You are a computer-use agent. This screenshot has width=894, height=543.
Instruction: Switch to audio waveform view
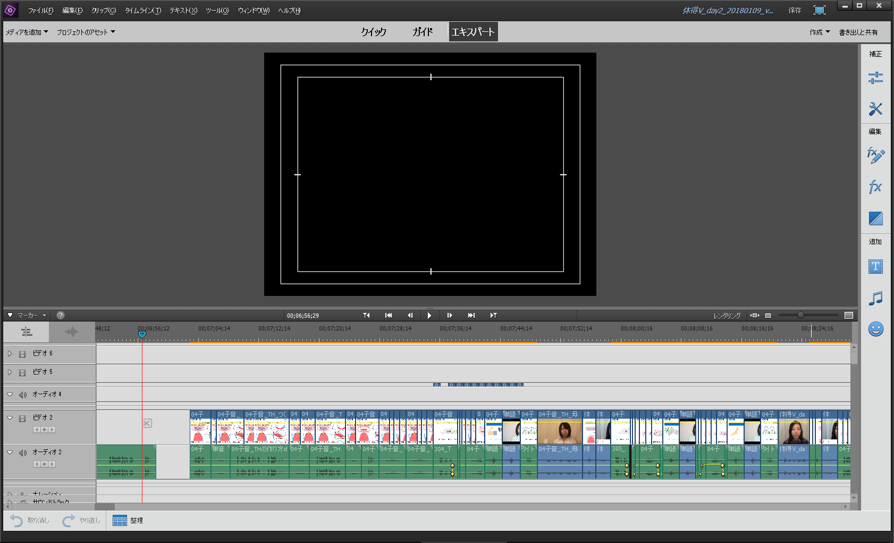tap(72, 332)
